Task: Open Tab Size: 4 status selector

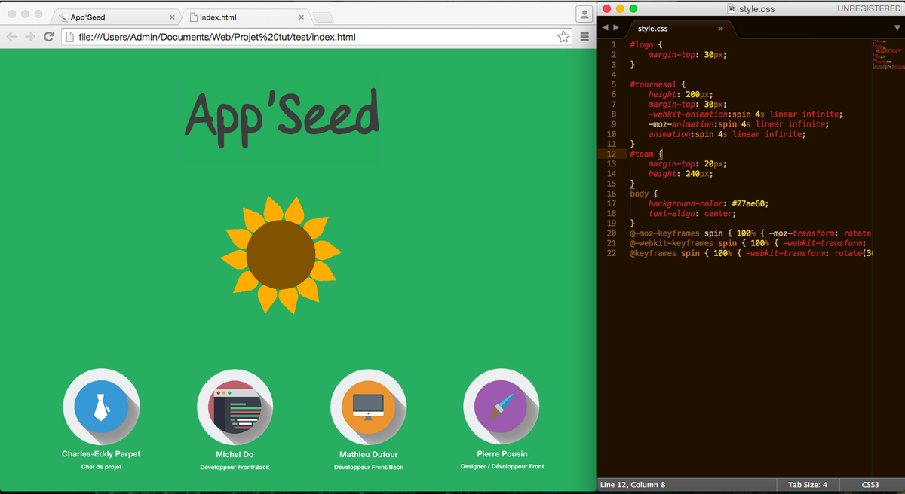Action: (x=808, y=485)
